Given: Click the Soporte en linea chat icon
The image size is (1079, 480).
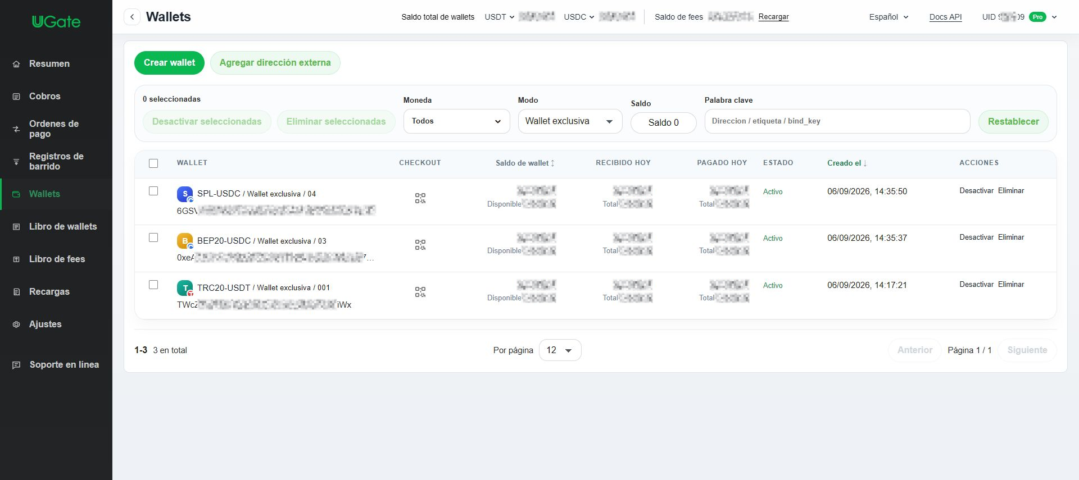Looking at the screenshot, I should (16, 365).
